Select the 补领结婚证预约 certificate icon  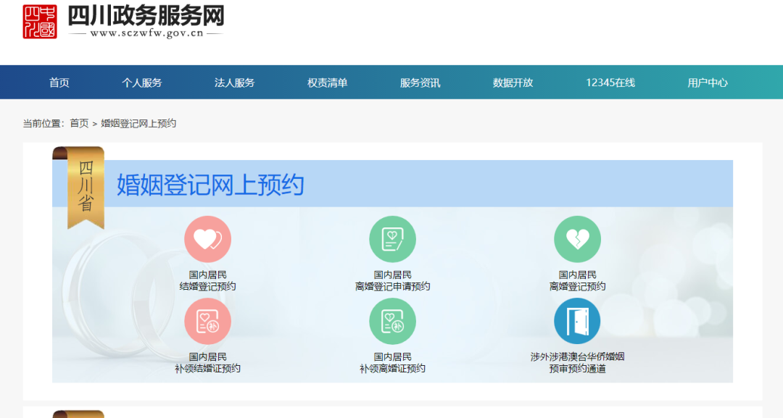[209, 321]
